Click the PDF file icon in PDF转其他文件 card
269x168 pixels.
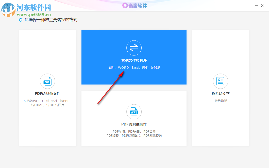click(47, 81)
